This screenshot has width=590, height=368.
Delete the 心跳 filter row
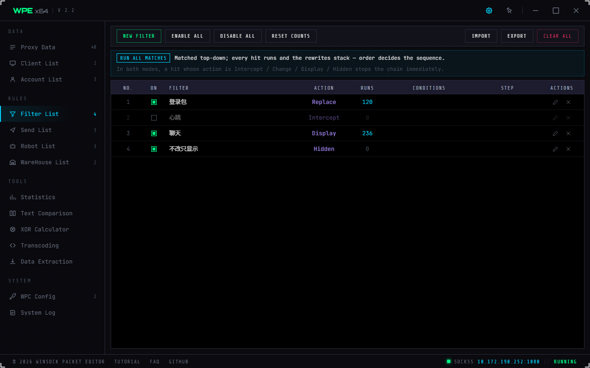click(568, 118)
